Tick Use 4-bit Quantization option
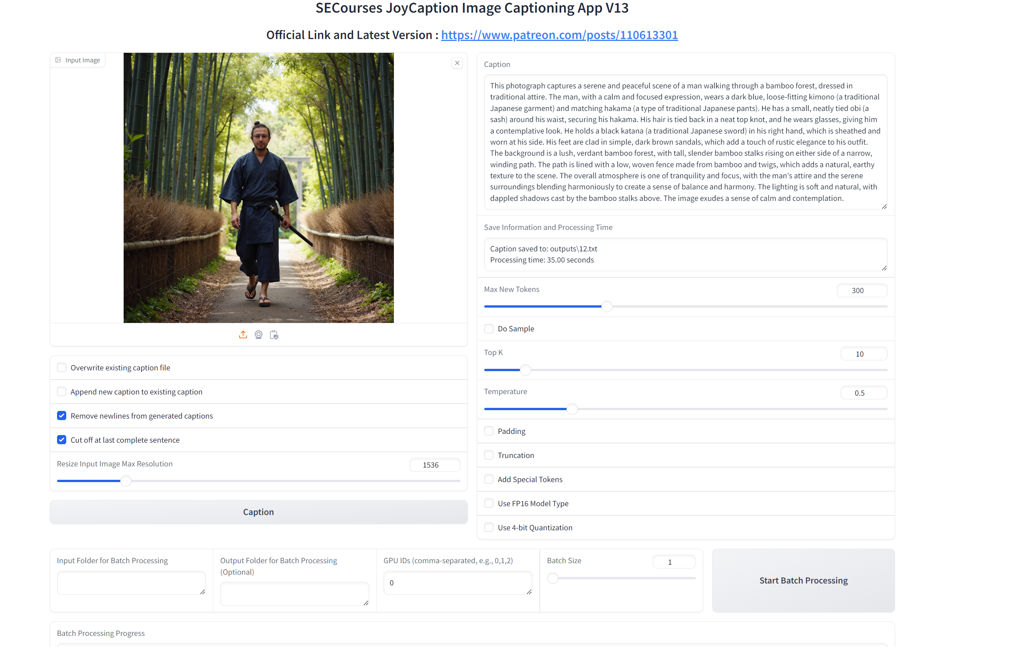Image resolution: width=1019 pixels, height=647 pixels. pyautogui.click(x=489, y=527)
